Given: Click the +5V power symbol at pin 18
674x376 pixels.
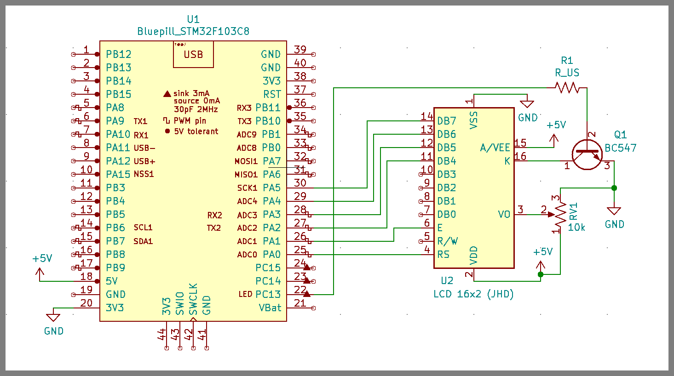Looking at the screenshot, I should click(40, 274).
